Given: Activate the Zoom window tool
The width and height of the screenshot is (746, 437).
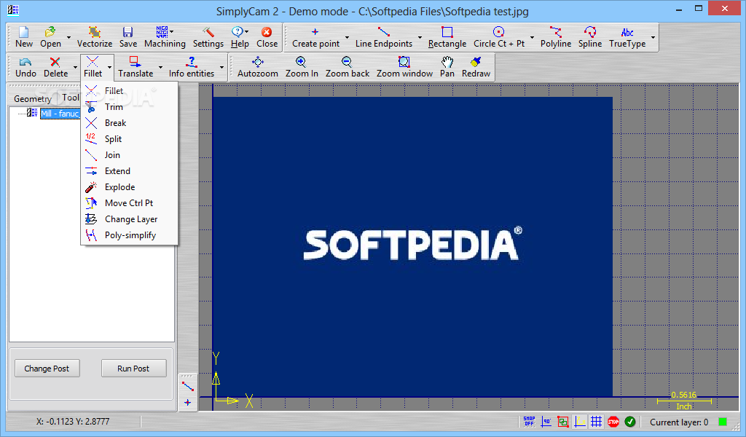Looking at the screenshot, I should [404, 67].
